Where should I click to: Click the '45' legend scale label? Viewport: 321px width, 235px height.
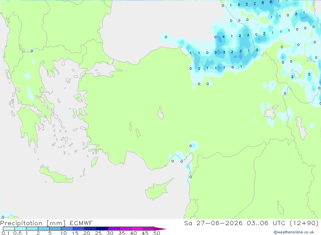coord(145,233)
